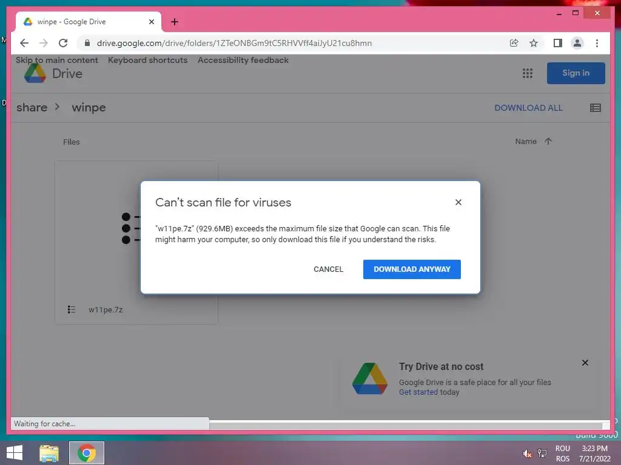The width and height of the screenshot is (621, 465).
Task: Open the Chrome three-dot menu
Action: click(x=597, y=43)
